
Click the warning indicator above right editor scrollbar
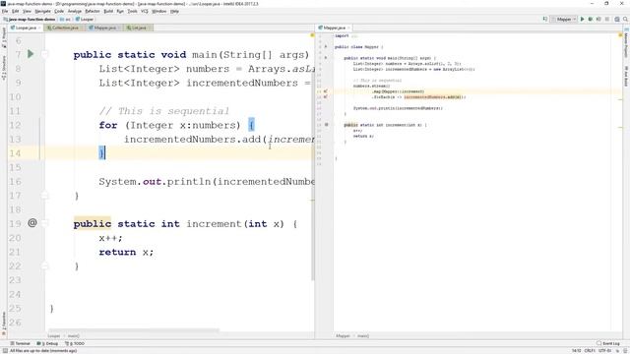pos(620,35)
